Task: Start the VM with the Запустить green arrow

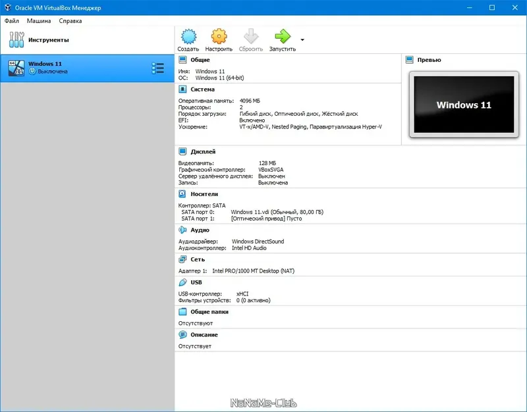Action: 283,36
